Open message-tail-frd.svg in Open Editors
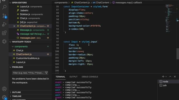 point(30,34)
